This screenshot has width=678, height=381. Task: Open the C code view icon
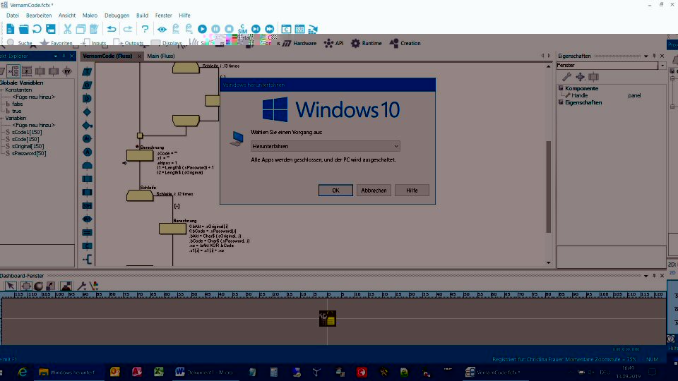pyautogui.click(x=286, y=29)
